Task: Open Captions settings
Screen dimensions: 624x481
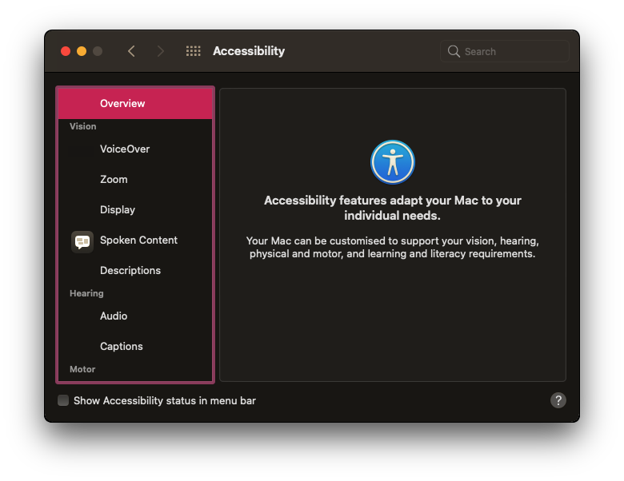Action: pos(135,346)
